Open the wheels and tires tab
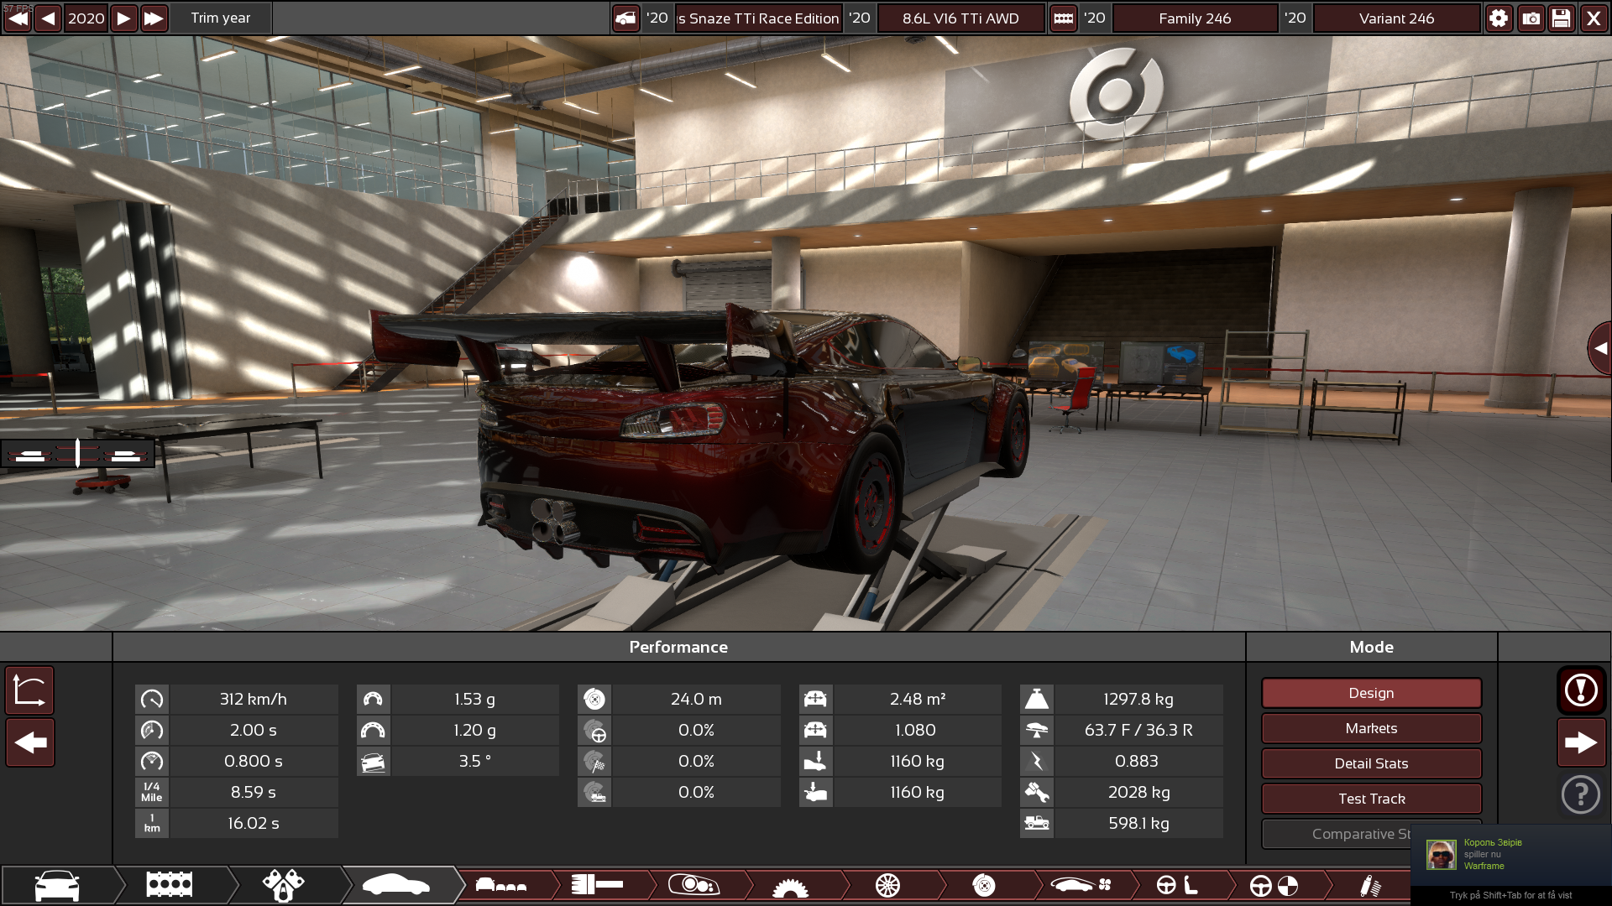The width and height of the screenshot is (1612, 906). pyautogui.click(x=887, y=885)
